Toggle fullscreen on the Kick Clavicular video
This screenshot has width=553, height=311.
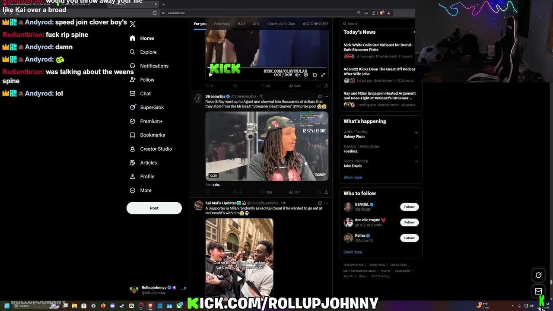tap(323, 75)
